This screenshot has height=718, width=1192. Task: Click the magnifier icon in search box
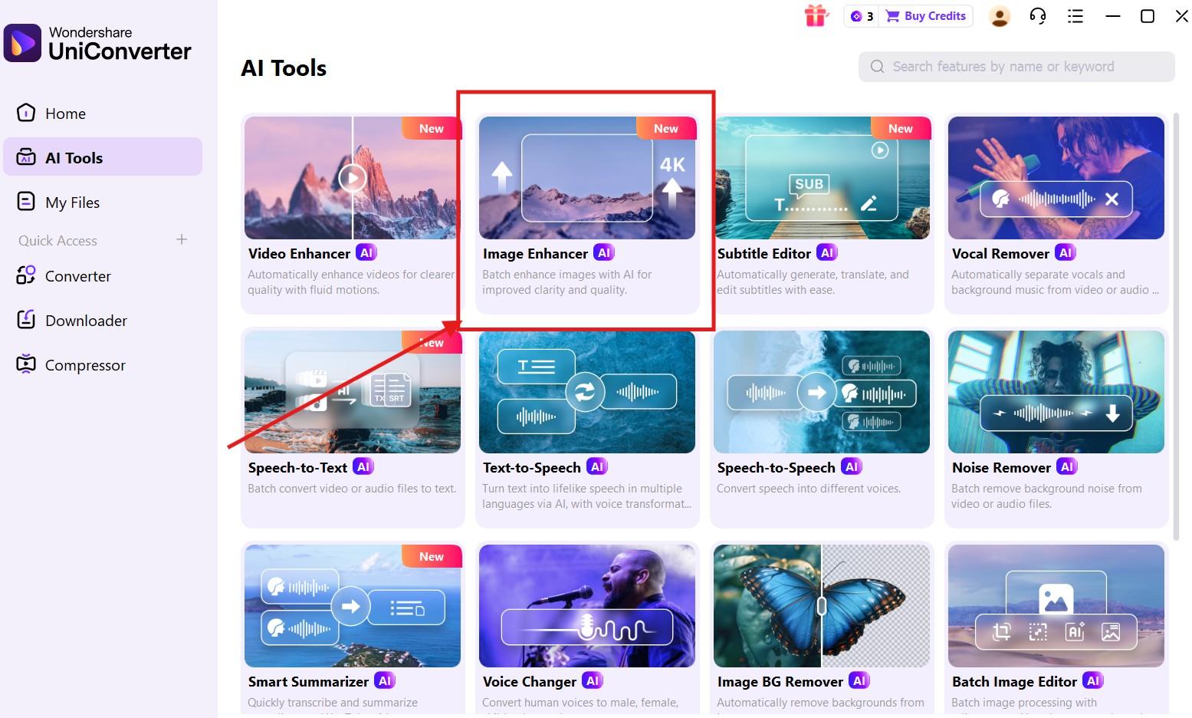877,67
